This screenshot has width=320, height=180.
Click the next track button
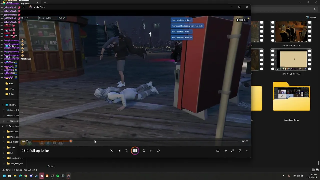point(151,151)
